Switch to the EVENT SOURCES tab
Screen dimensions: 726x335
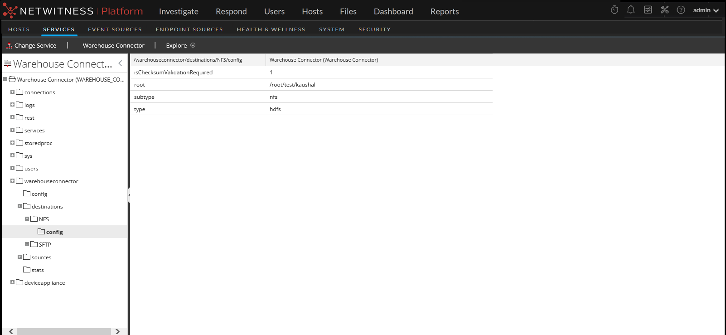(115, 29)
